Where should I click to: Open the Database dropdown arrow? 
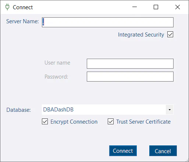point(170,110)
